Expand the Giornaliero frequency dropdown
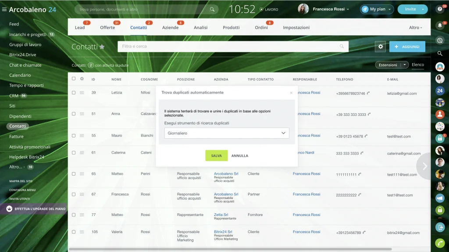 pyautogui.click(x=227, y=133)
